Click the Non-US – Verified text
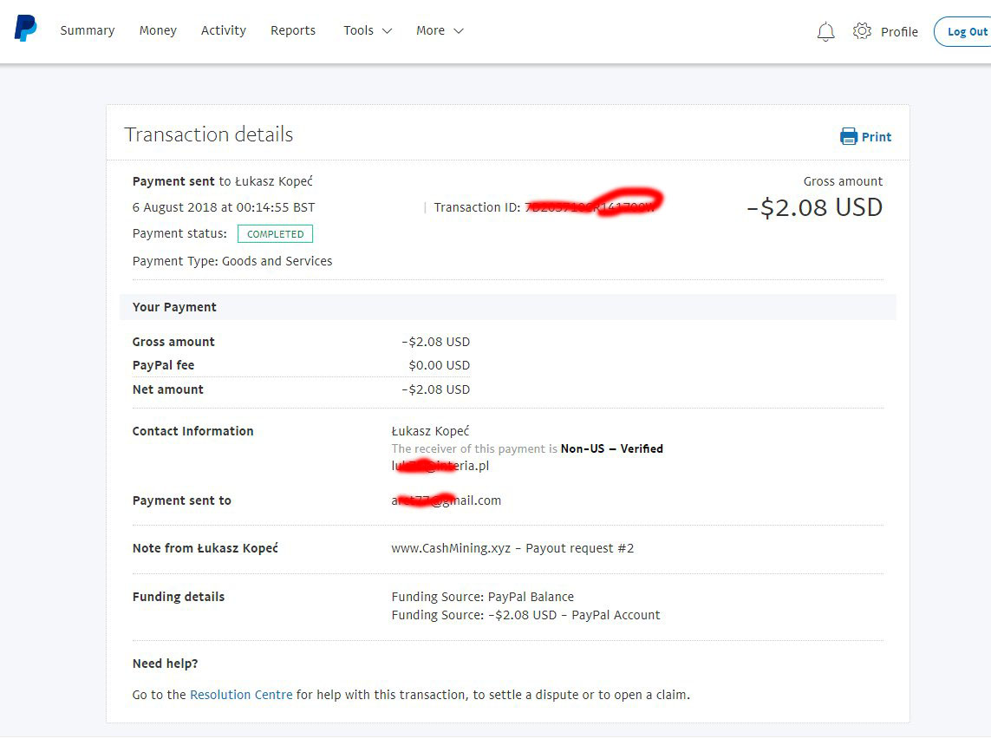This screenshot has width=991, height=739. pyautogui.click(x=612, y=448)
